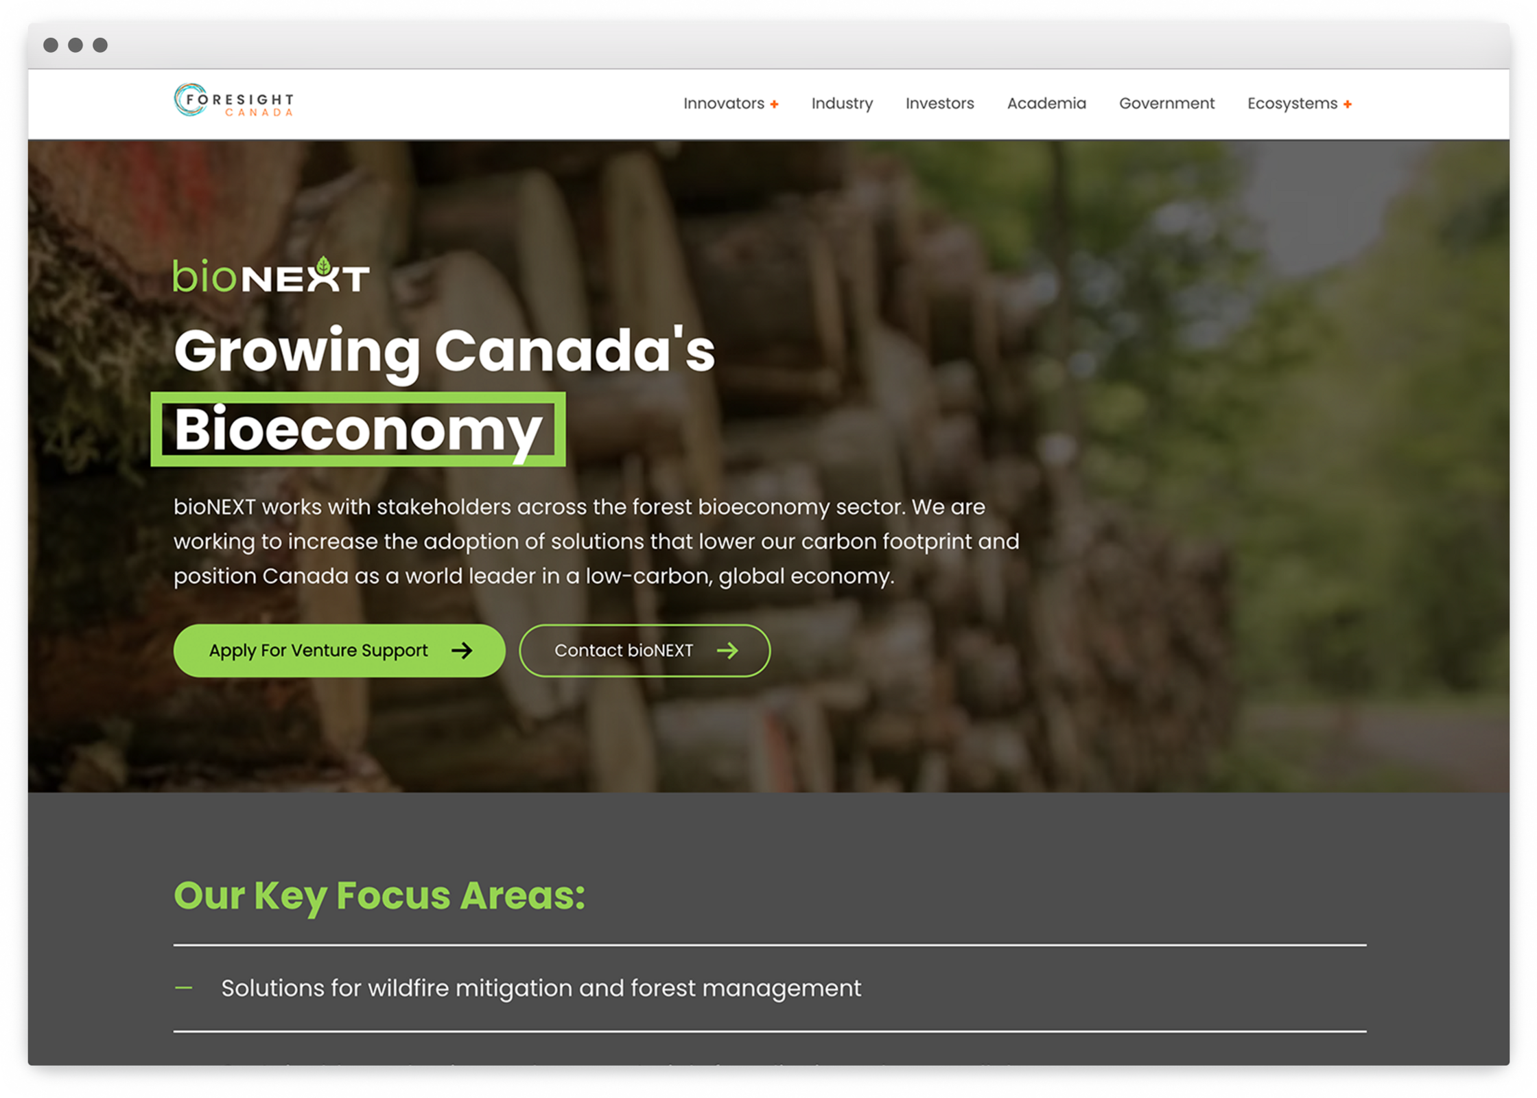Click the orange plus beside Ecosystems

click(x=1348, y=104)
